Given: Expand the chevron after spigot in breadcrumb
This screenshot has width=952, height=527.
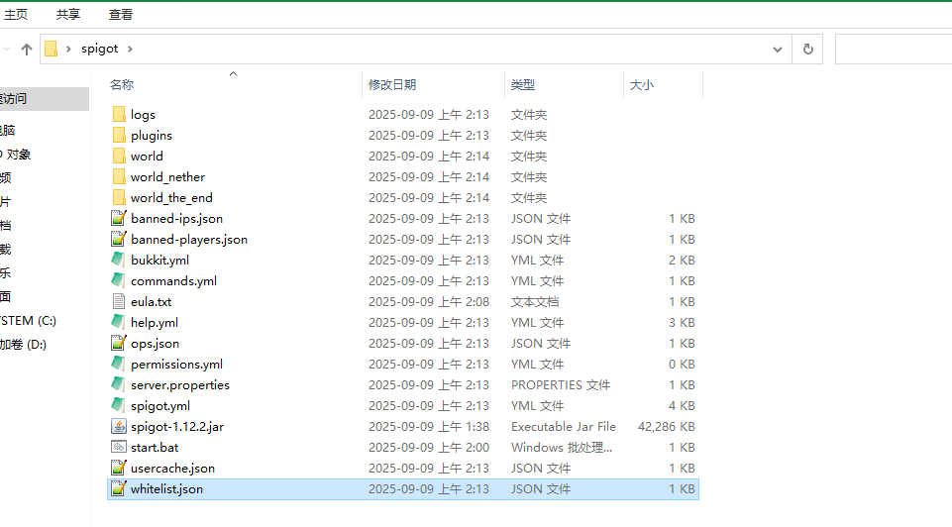Looking at the screenshot, I should click(x=129, y=49).
